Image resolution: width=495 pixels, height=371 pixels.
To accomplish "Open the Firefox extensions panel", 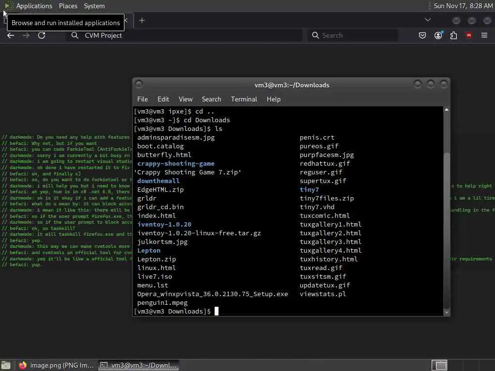I will click(x=453, y=35).
